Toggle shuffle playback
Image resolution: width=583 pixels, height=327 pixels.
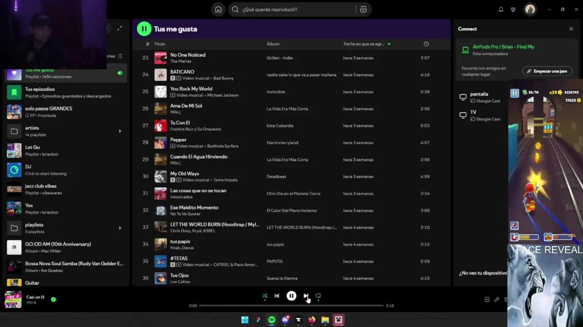pyautogui.click(x=265, y=296)
